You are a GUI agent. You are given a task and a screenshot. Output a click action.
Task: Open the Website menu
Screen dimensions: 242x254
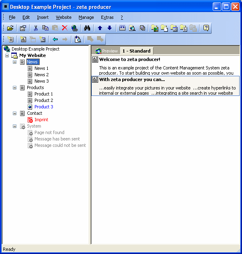pos(64,17)
